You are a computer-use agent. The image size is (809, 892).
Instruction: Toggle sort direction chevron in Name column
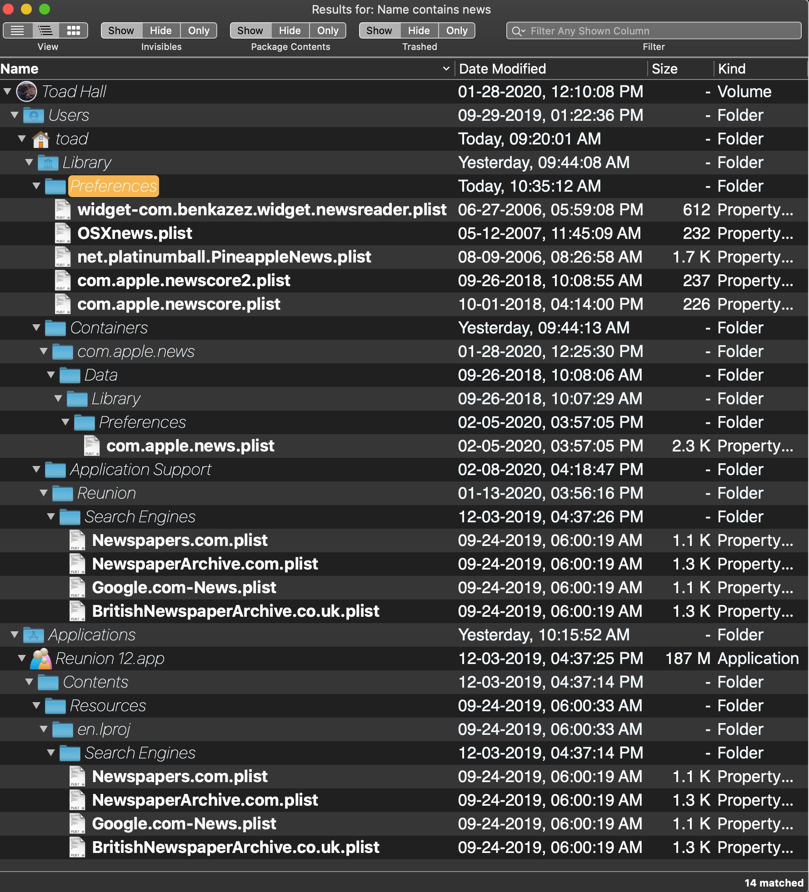coord(446,69)
